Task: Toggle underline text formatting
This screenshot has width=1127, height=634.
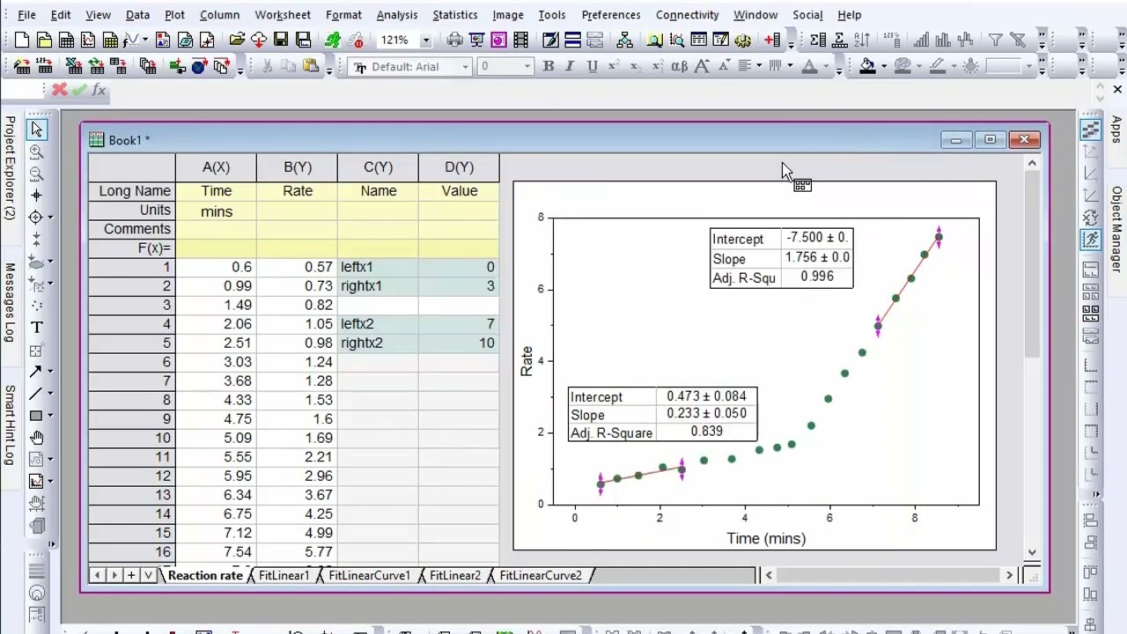Action: pyautogui.click(x=593, y=66)
